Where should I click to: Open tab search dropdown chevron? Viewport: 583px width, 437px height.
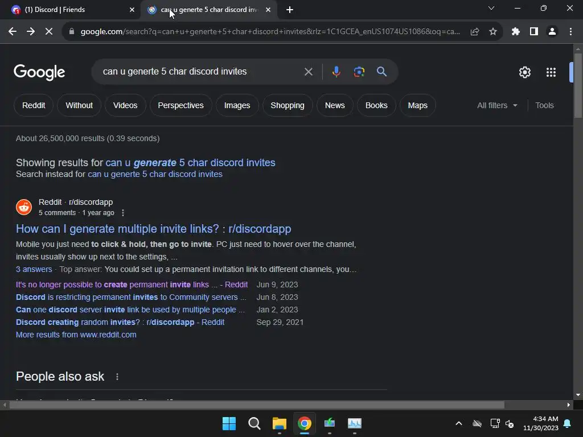pos(491,8)
